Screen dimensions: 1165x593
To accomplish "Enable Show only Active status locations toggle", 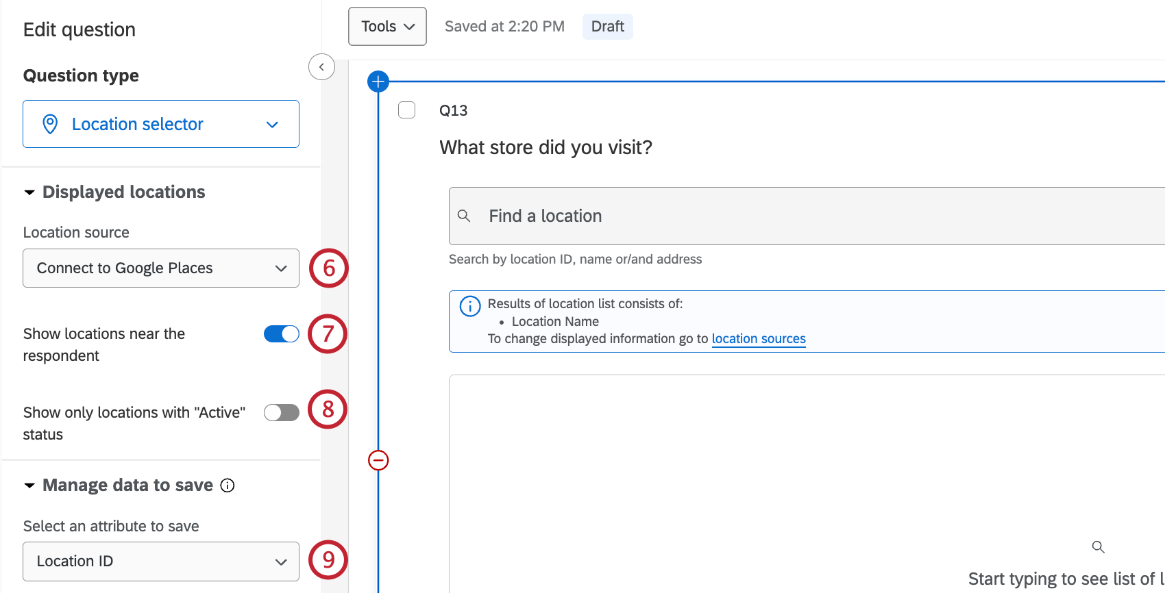I will pyautogui.click(x=282, y=412).
